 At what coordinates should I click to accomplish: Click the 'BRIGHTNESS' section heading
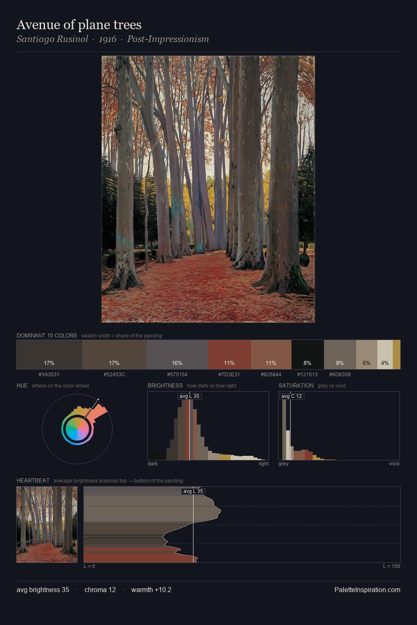[165, 385]
